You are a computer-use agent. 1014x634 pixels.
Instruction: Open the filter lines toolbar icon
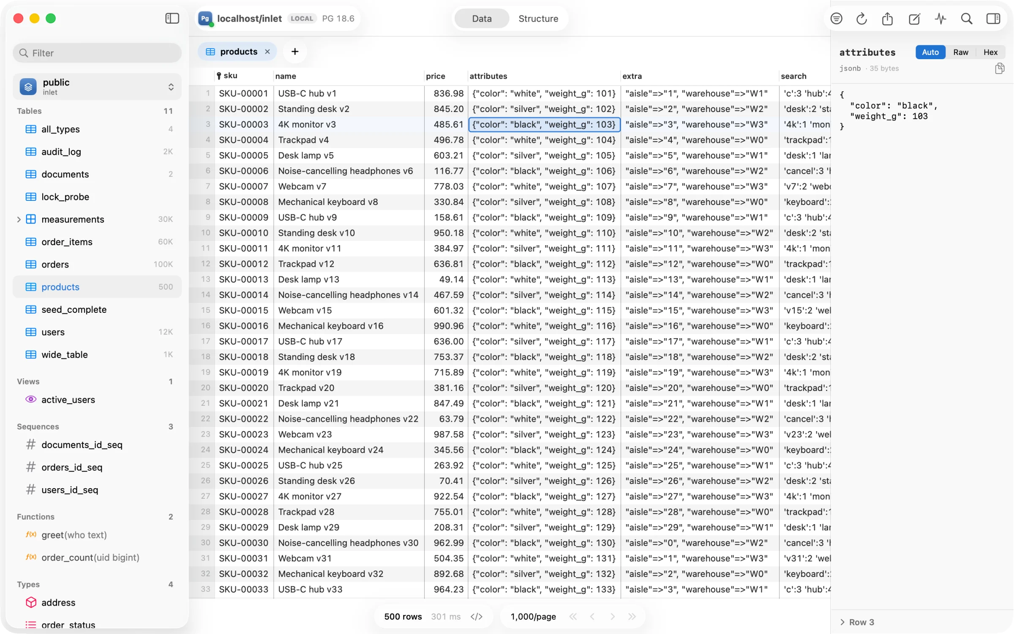tap(837, 19)
